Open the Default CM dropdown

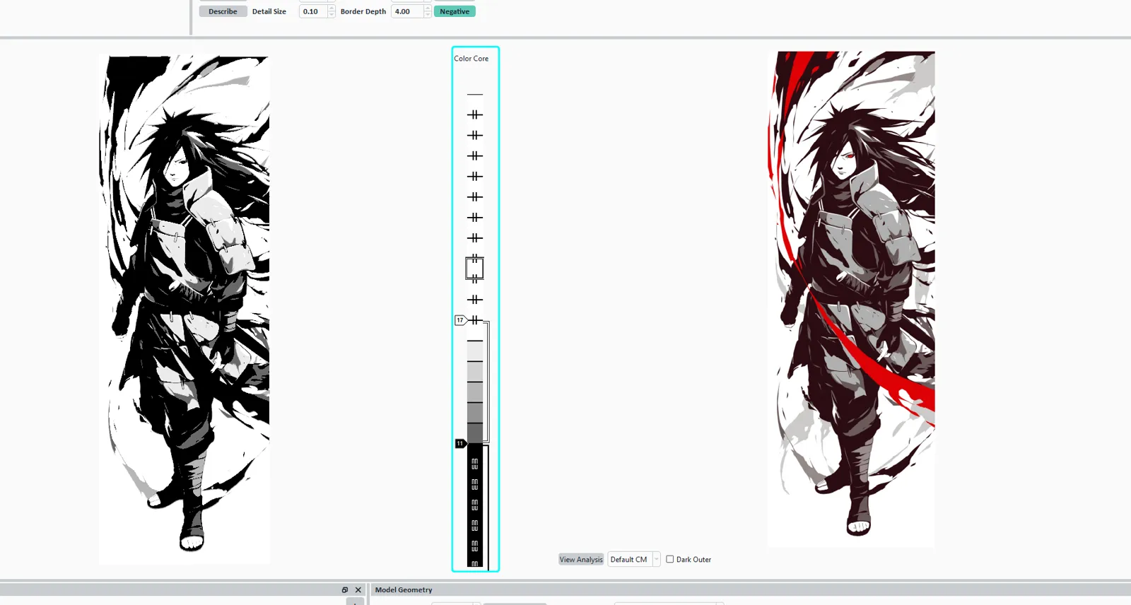(x=633, y=559)
